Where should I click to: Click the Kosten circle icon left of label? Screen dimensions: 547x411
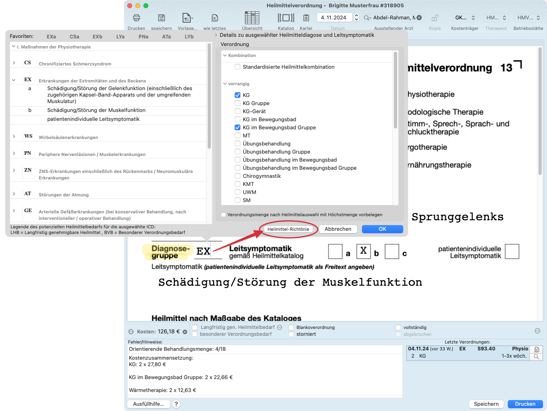(131, 332)
